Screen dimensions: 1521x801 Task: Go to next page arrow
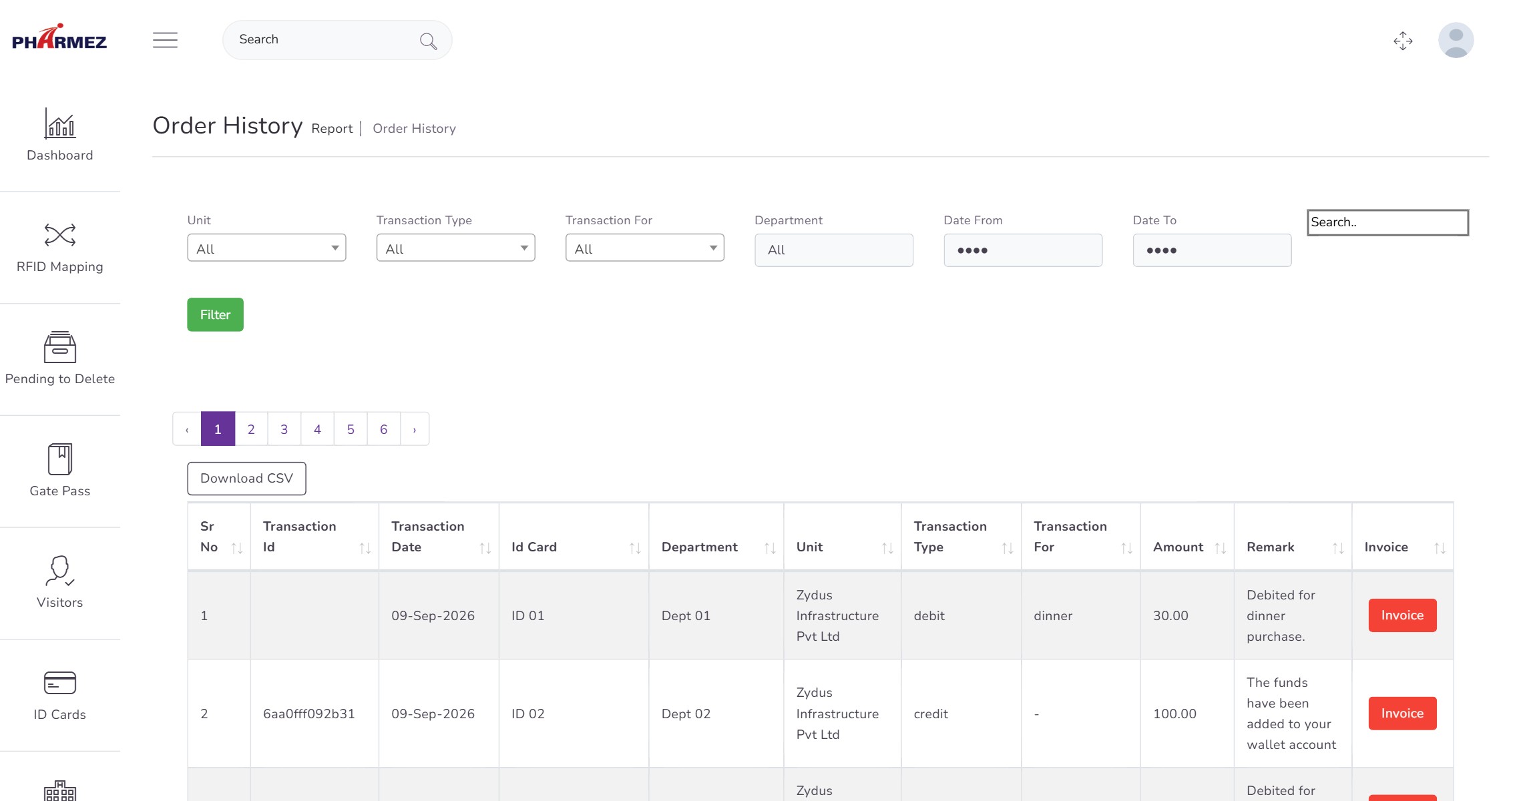point(415,429)
